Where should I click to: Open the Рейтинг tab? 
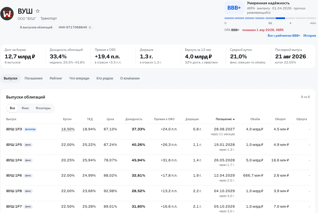click(56, 78)
